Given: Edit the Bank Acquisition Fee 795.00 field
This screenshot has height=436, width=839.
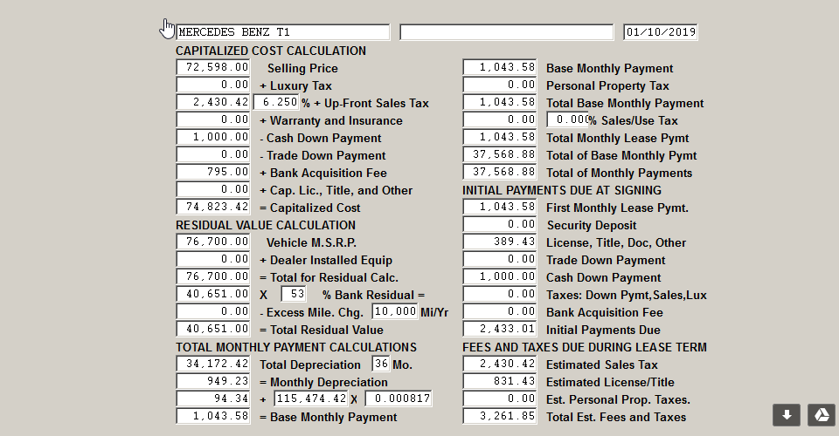Looking at the screenshot, I should click(x=213, y=172).
